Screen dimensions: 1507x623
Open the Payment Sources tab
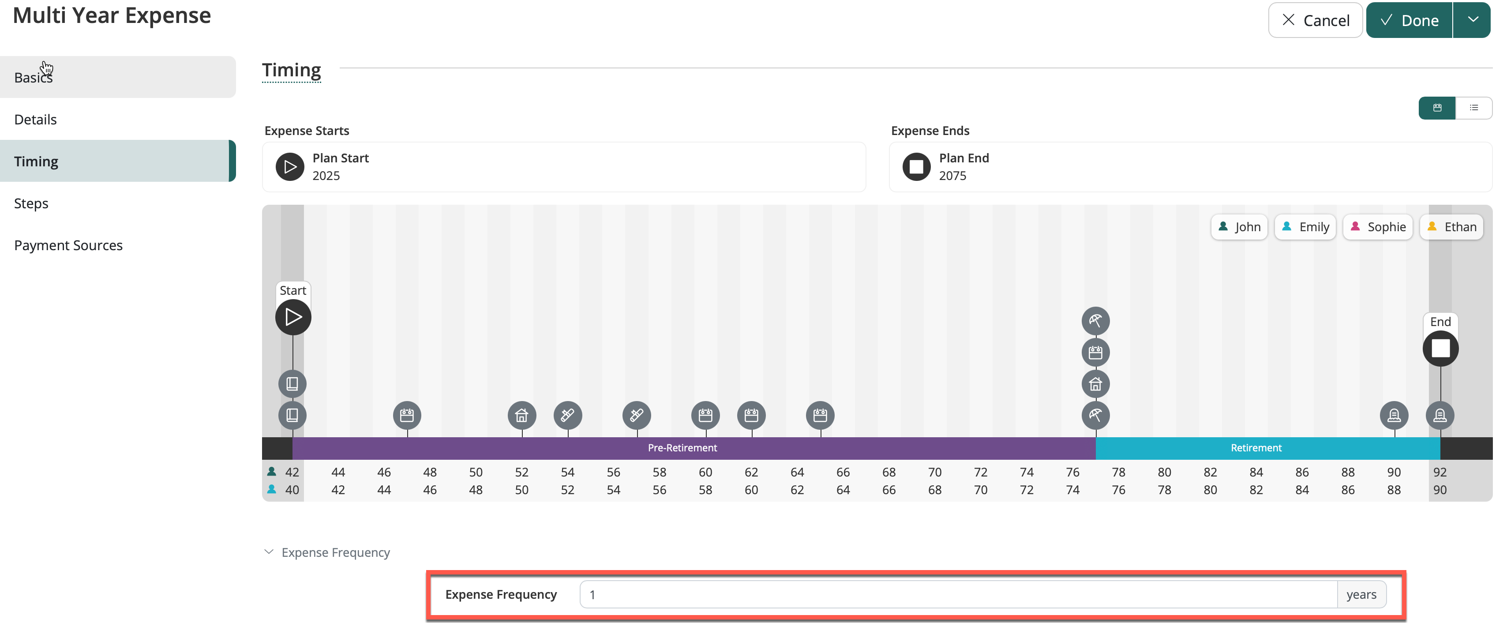pos(68,245)
